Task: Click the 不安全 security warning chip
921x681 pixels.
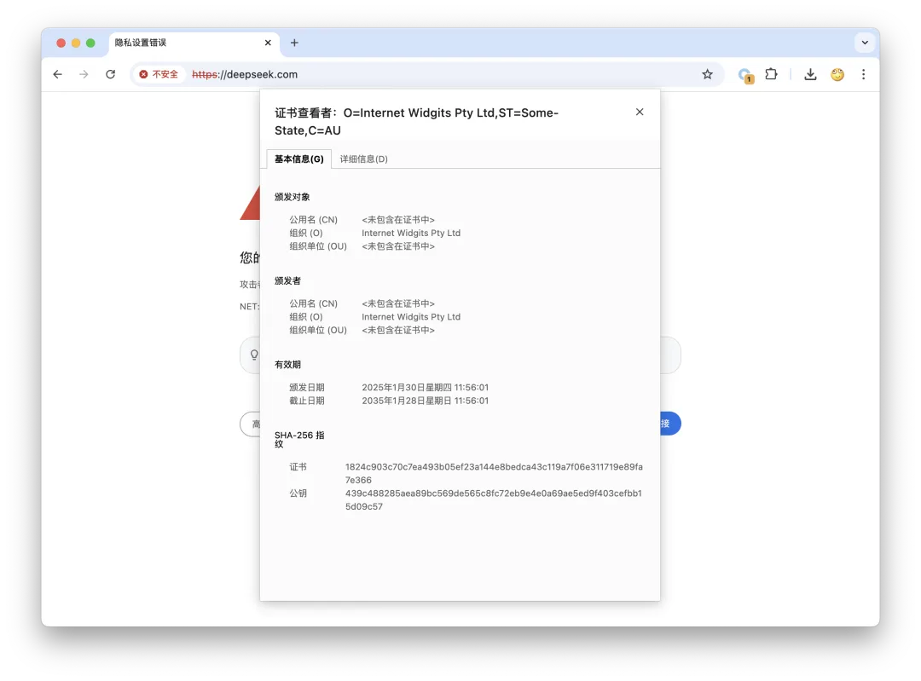Action: click(159, 74)
